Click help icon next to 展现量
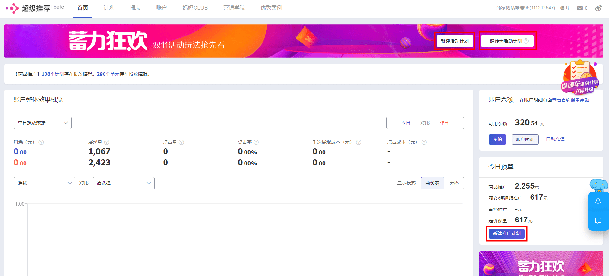609x276 pixels. tap(107, 142)
